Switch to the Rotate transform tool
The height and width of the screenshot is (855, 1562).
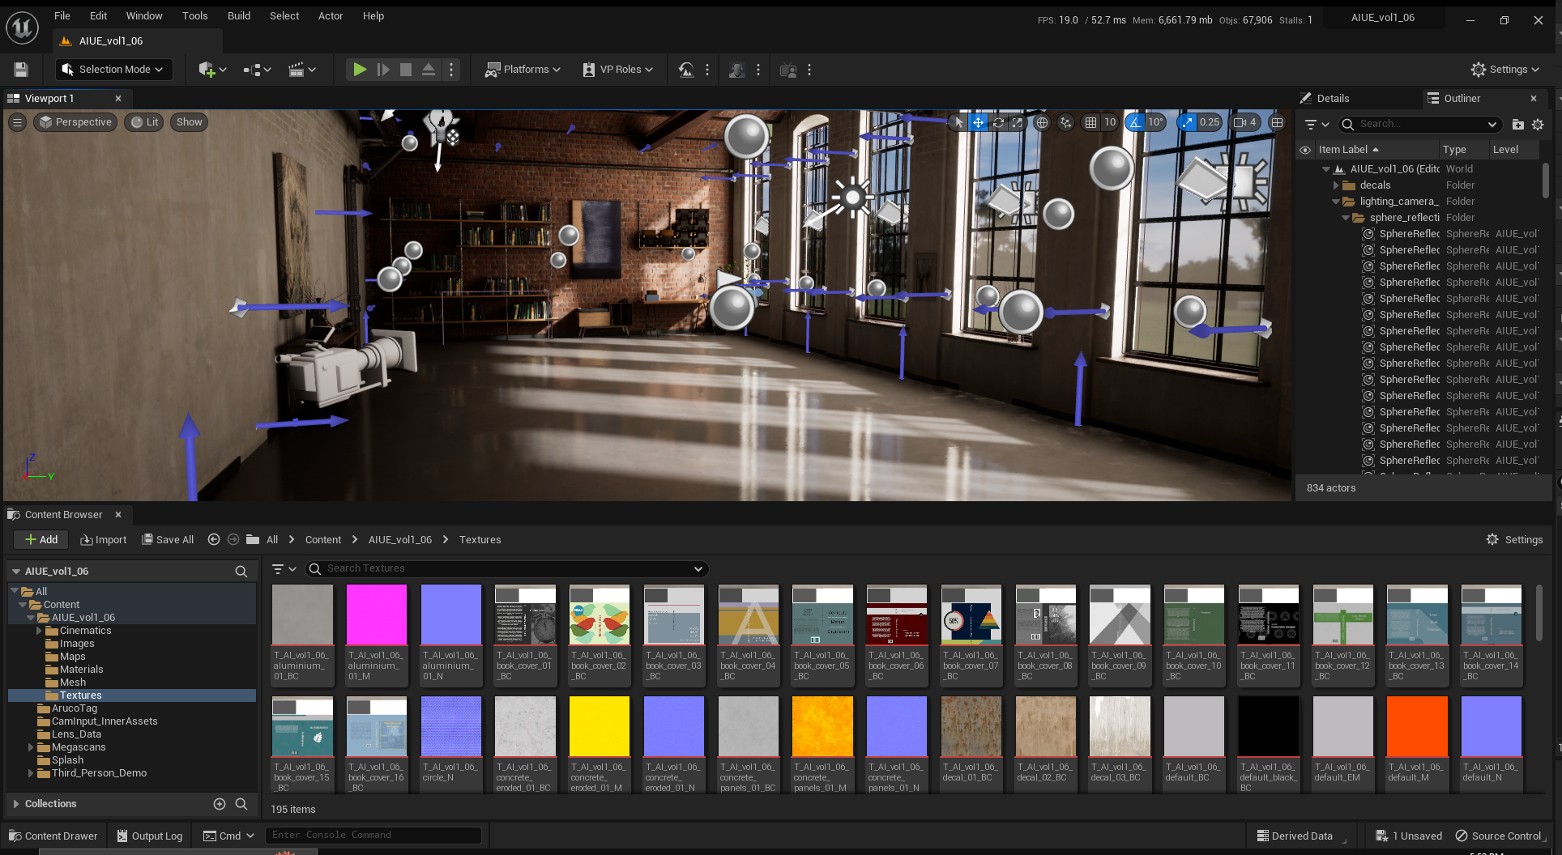pyautogui.click(x=998, y=122)
